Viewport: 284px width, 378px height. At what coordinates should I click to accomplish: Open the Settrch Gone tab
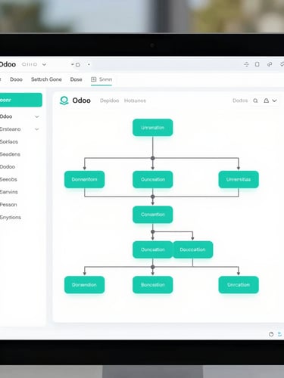click(46, 79)
